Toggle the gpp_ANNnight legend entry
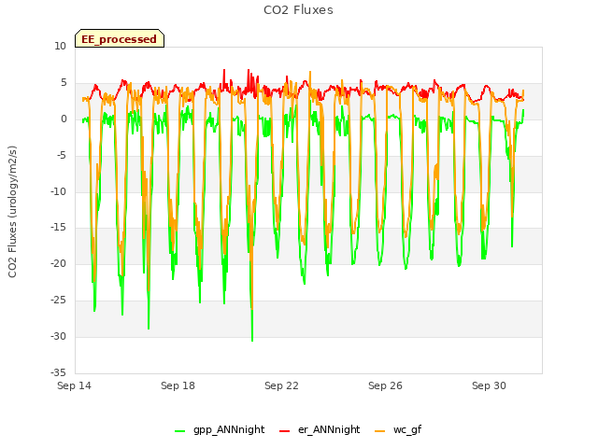Screen dimensions: 598x448 pos(220,429)
